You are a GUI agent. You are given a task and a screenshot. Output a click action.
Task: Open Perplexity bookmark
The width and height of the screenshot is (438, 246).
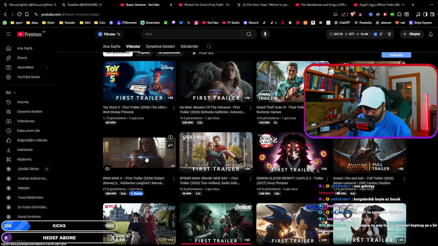[x=363, y=23]
